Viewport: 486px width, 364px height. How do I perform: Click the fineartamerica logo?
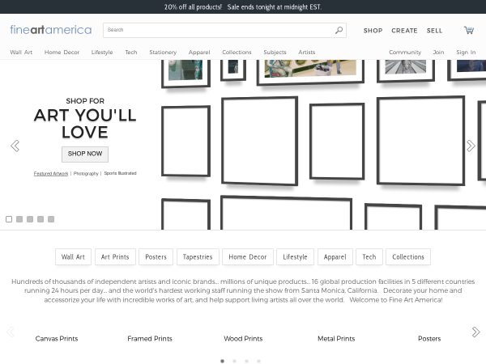(51, 30)
